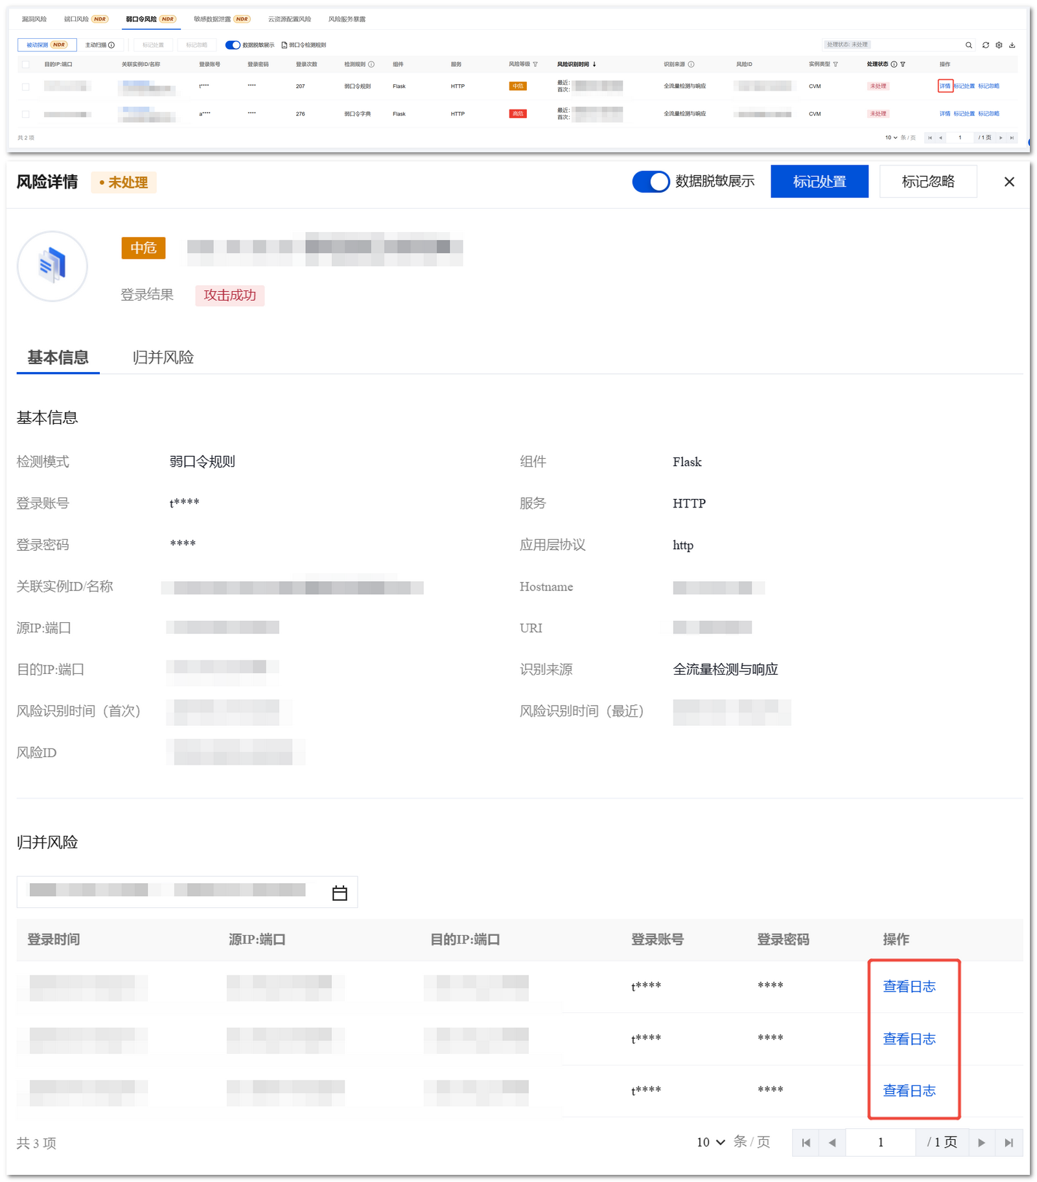Check the select-all checkbox in table header
1037x1182 pixels.
tap(26, 65)
